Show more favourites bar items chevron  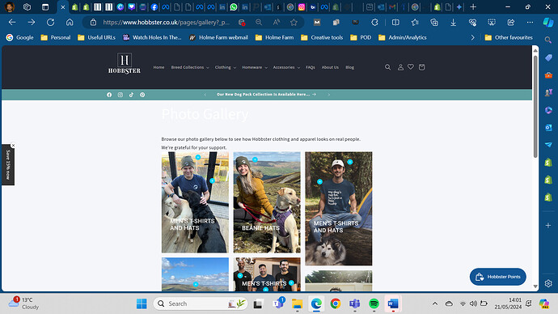[x=472, y=37]
